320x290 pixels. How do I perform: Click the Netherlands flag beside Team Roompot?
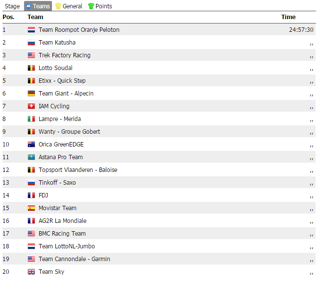(31, 30)
